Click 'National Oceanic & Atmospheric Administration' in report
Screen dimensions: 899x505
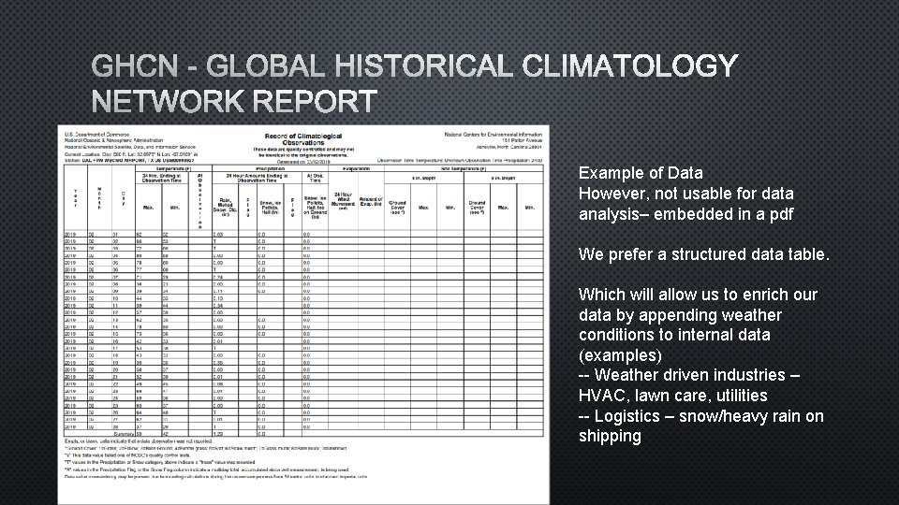point(113,140)
